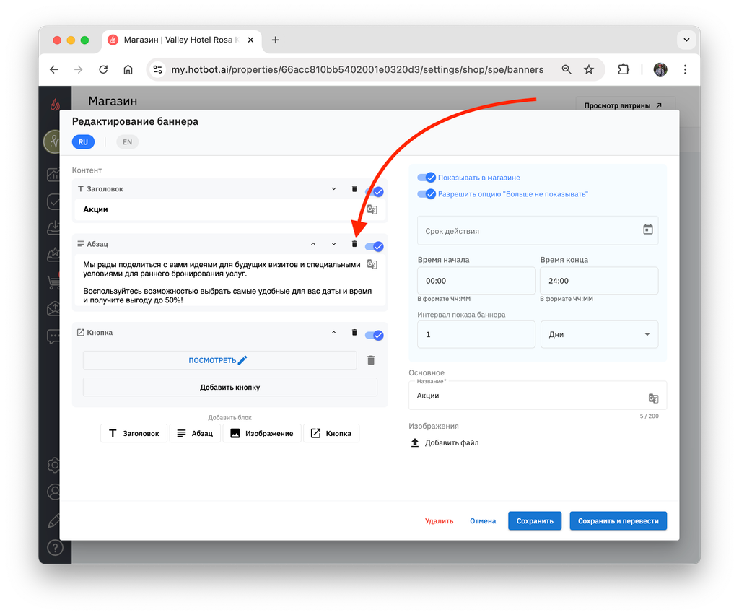Bookmark this page with star icon

(589, 70)
